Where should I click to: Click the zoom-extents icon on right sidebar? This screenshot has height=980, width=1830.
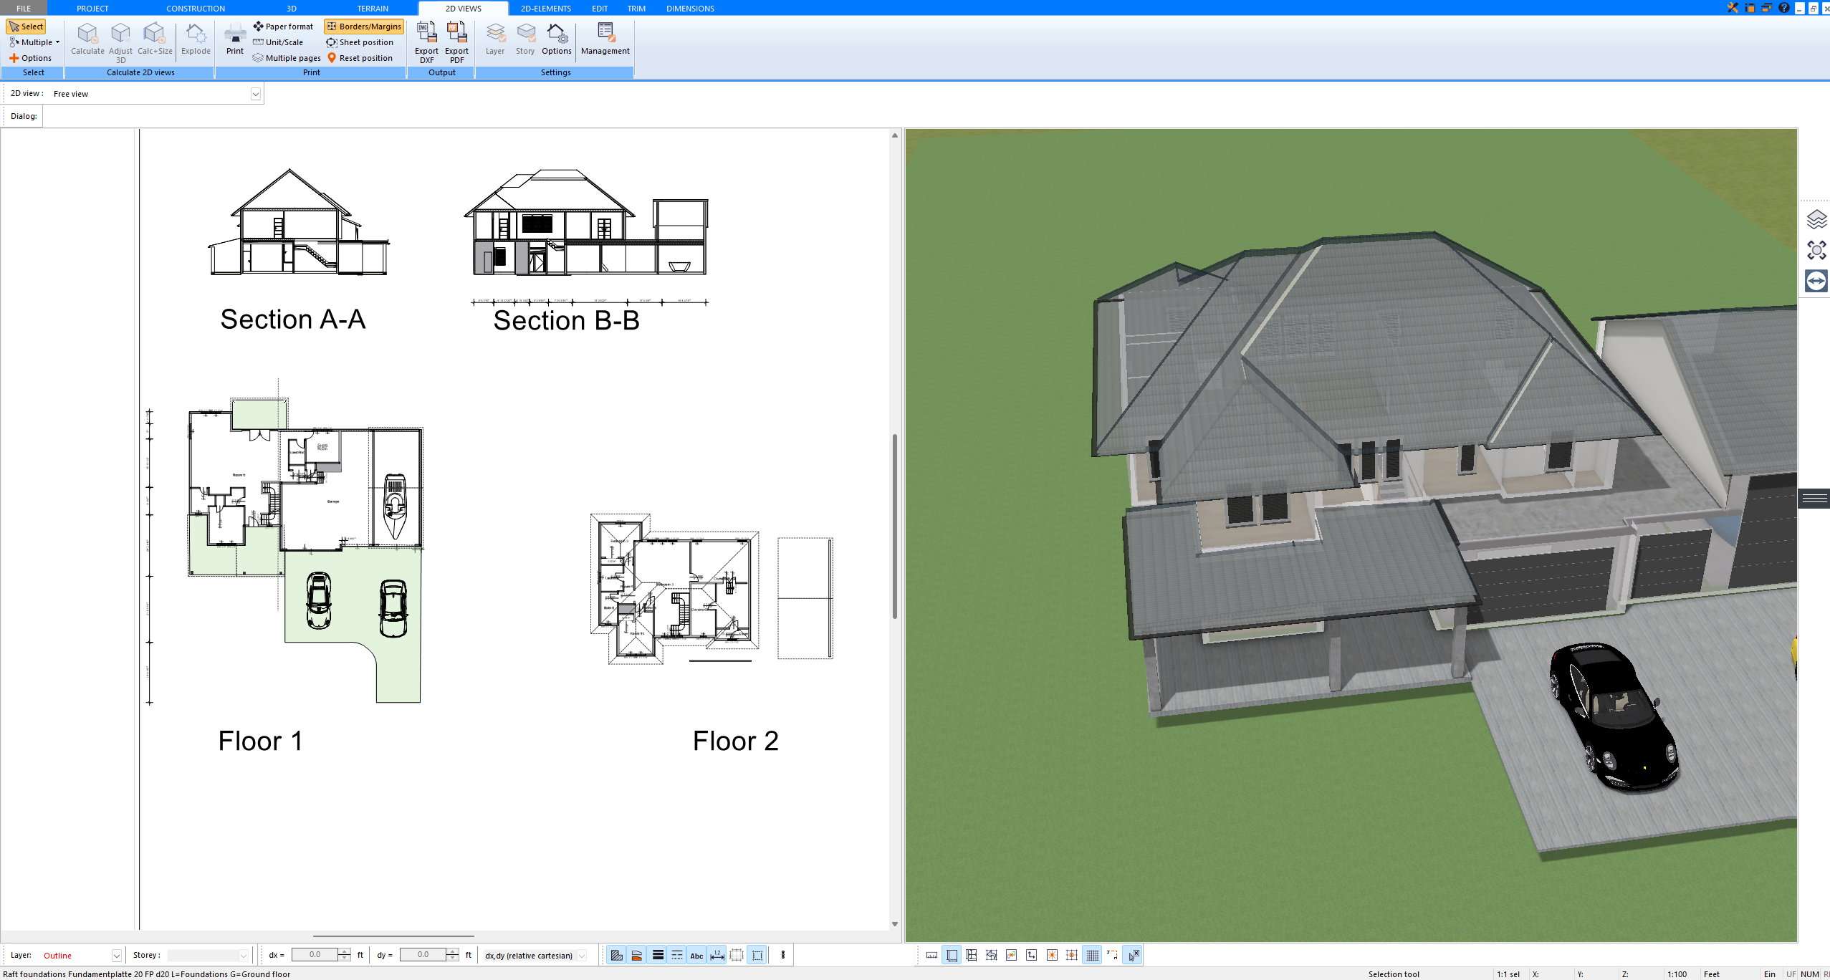[1816, 250]
